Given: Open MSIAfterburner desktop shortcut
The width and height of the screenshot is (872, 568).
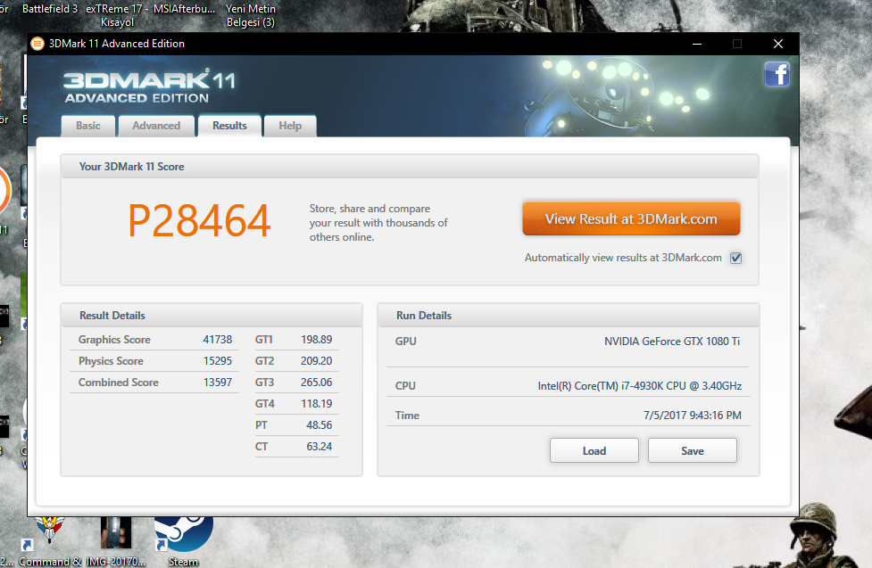Looking at the screenshot, I should 184,9.
